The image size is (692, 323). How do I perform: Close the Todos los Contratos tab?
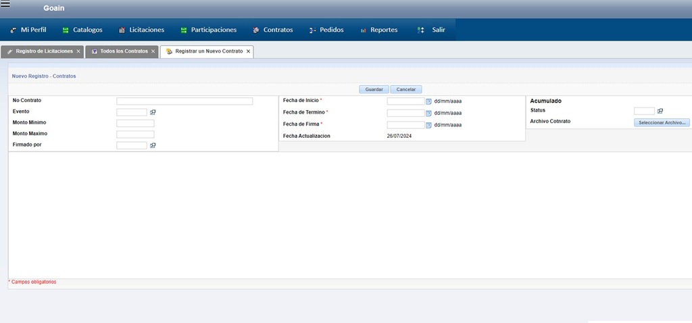click(153, 51)
